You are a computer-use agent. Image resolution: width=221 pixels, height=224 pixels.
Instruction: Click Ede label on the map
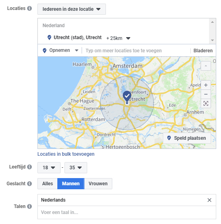click(x=172, y=105)
